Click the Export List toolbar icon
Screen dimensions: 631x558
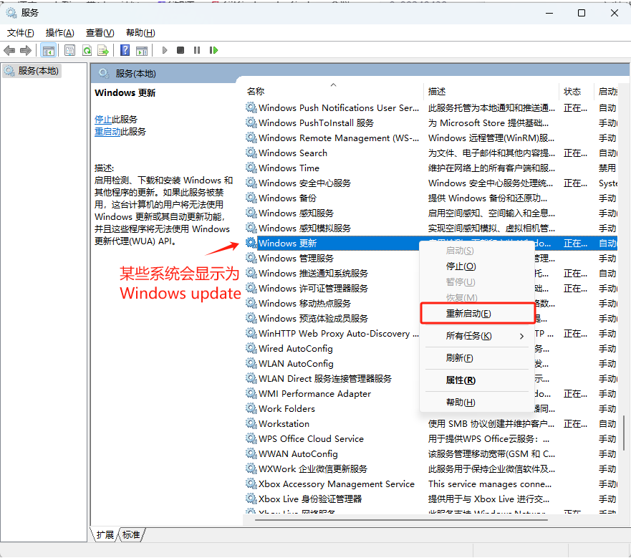[102, 50]
